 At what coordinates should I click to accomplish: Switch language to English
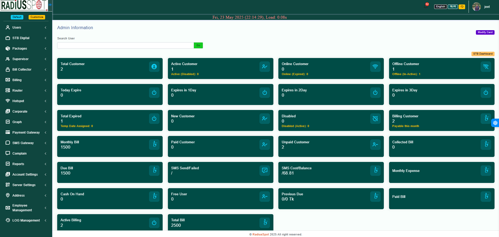(440, 7)
